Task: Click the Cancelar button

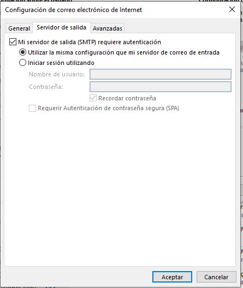Action: click(x=216, y=277)
